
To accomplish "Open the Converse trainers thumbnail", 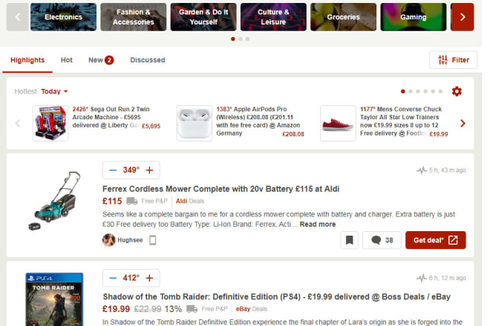I will [338, 123].
